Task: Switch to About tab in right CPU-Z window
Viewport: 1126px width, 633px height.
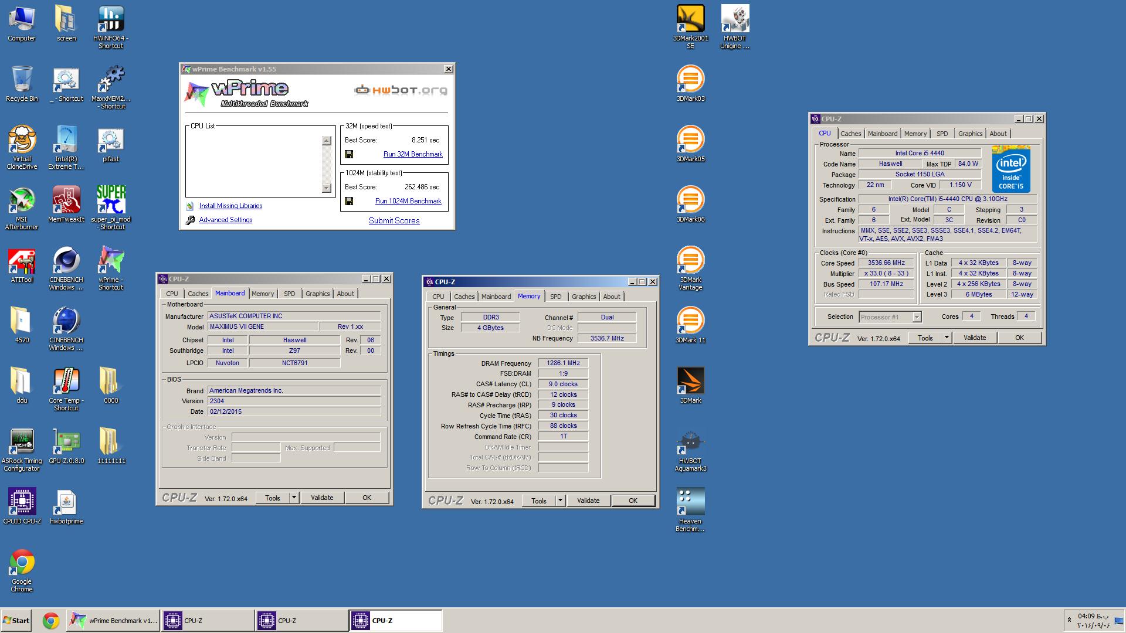Action: click(x=998, y=134)
